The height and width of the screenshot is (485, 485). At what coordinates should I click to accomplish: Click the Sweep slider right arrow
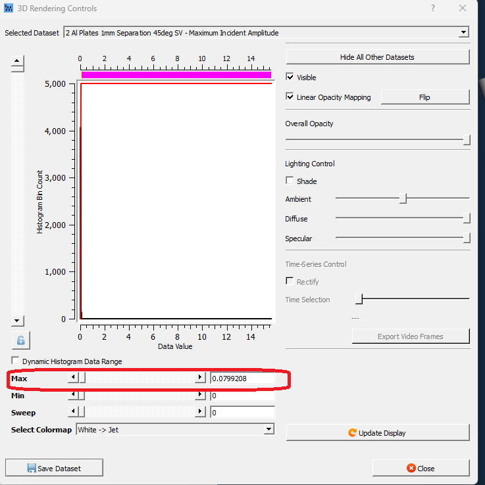click(200, 412)
